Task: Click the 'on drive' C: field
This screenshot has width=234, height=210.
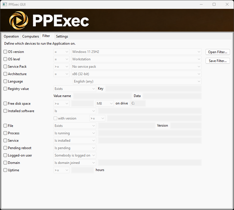Action: tap(137, 103)
